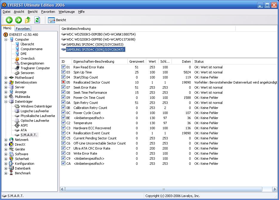Click the Logische Laufwerke icon
279x200 pixels.
click(17, 111)
